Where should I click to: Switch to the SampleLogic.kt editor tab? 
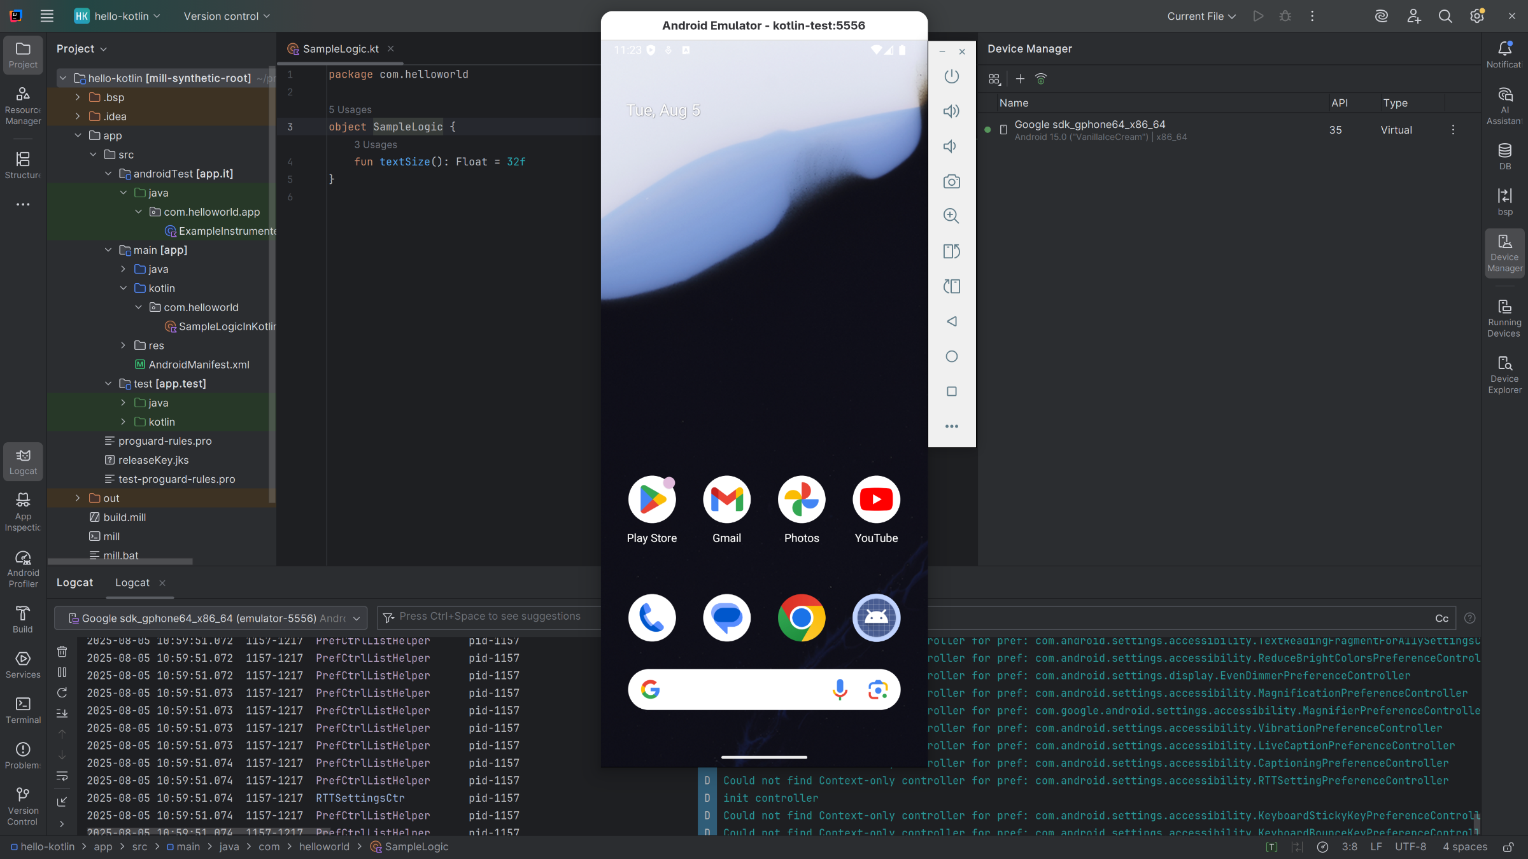point(339,48)
